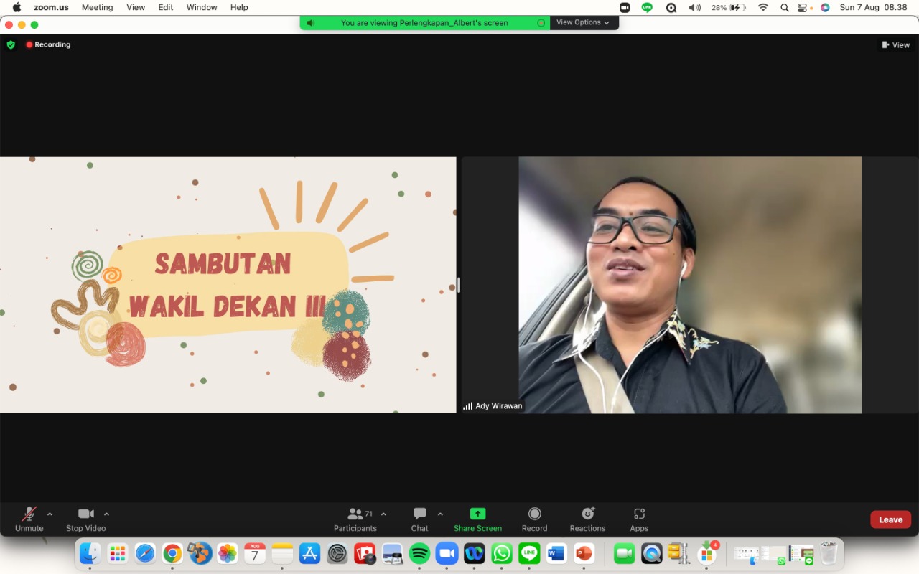Open the Reactions menu
Screen dimensions: 919x574
coord(588,519)
